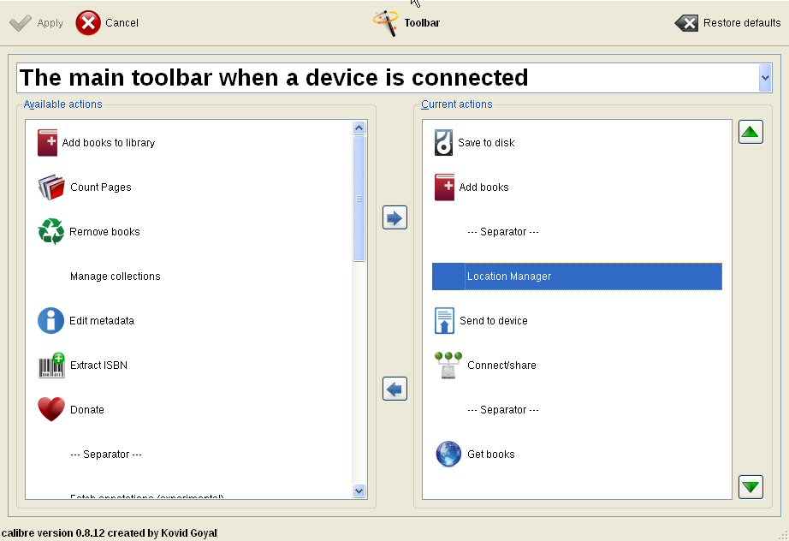Select the Edit metadata info icon
The width and height of the screenshot is (789, 541).
50,320
